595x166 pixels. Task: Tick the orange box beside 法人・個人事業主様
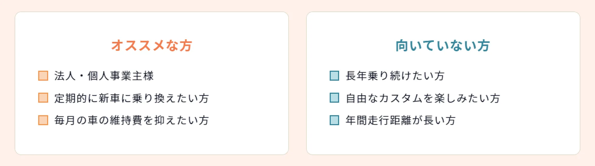point(43,76)
